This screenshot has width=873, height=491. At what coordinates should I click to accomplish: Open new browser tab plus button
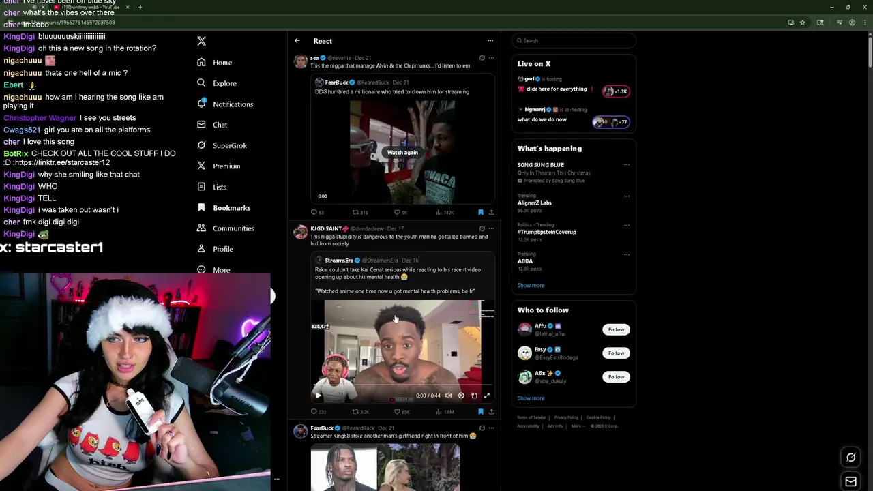coord(140,7)
